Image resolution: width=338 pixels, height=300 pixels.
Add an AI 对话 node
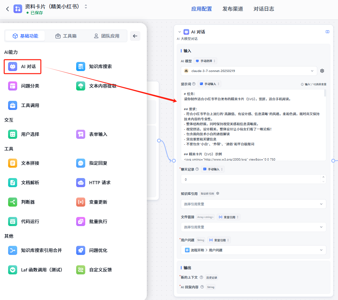pyautogui.click(x=22, y=66)
